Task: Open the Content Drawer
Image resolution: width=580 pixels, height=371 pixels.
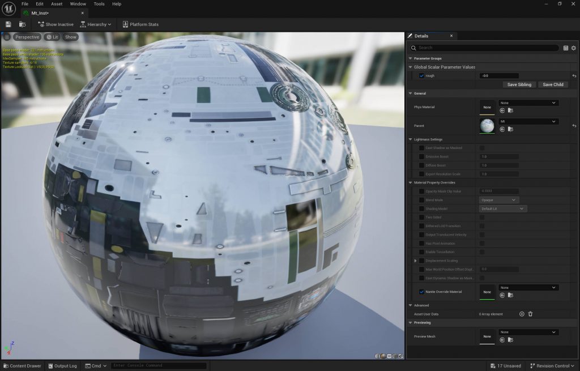Action: pos(22,366)
